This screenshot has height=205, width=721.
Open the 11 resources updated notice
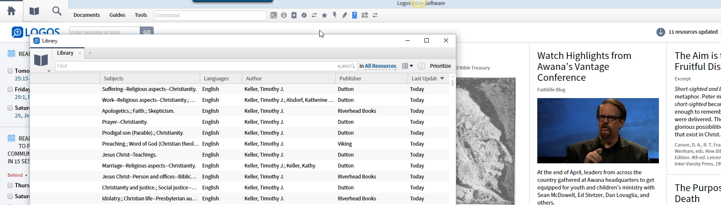tap(693, 32)
